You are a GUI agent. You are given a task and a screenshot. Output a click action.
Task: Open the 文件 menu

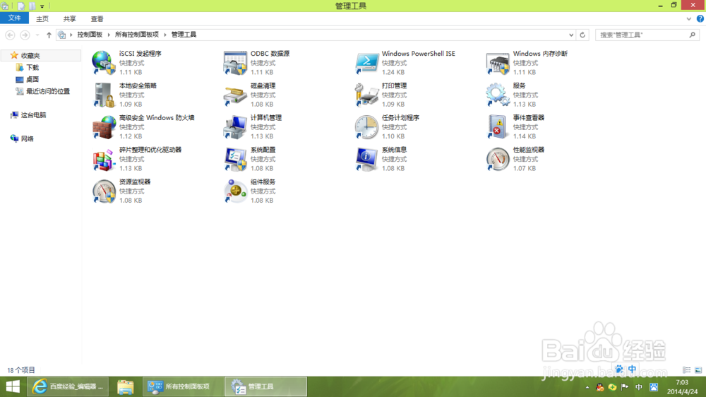tap(14, 18)
